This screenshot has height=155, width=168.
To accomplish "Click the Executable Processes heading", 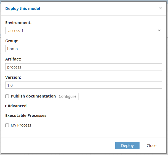I will (26, 115).
